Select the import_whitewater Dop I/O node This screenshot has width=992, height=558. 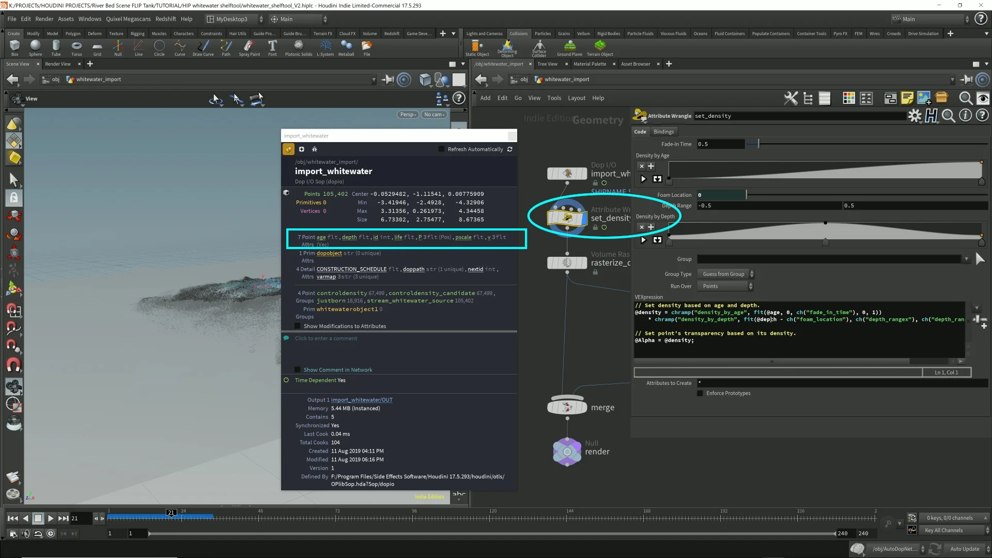click(567, 174)
